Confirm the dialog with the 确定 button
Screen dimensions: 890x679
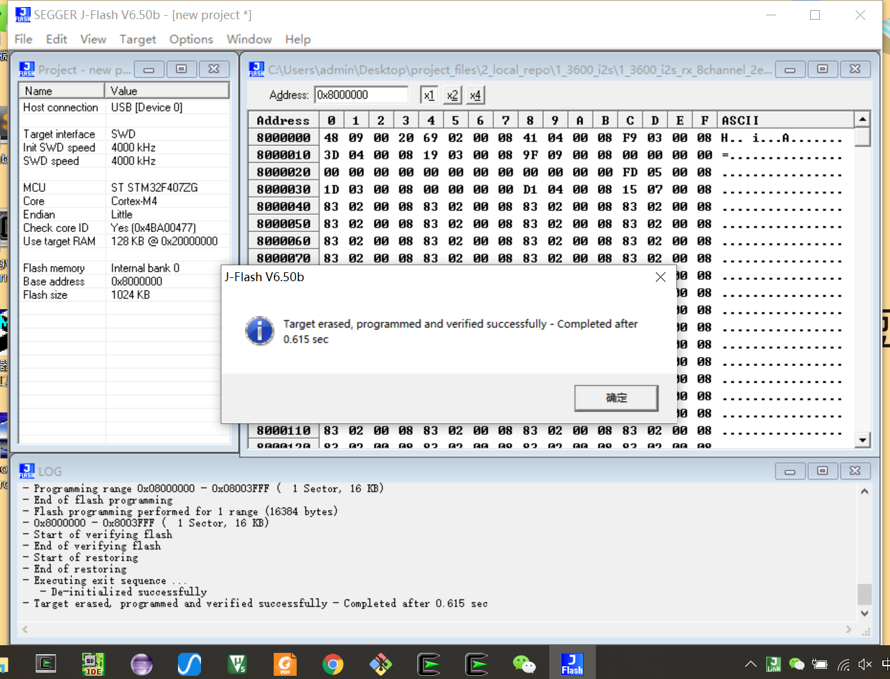616,397
